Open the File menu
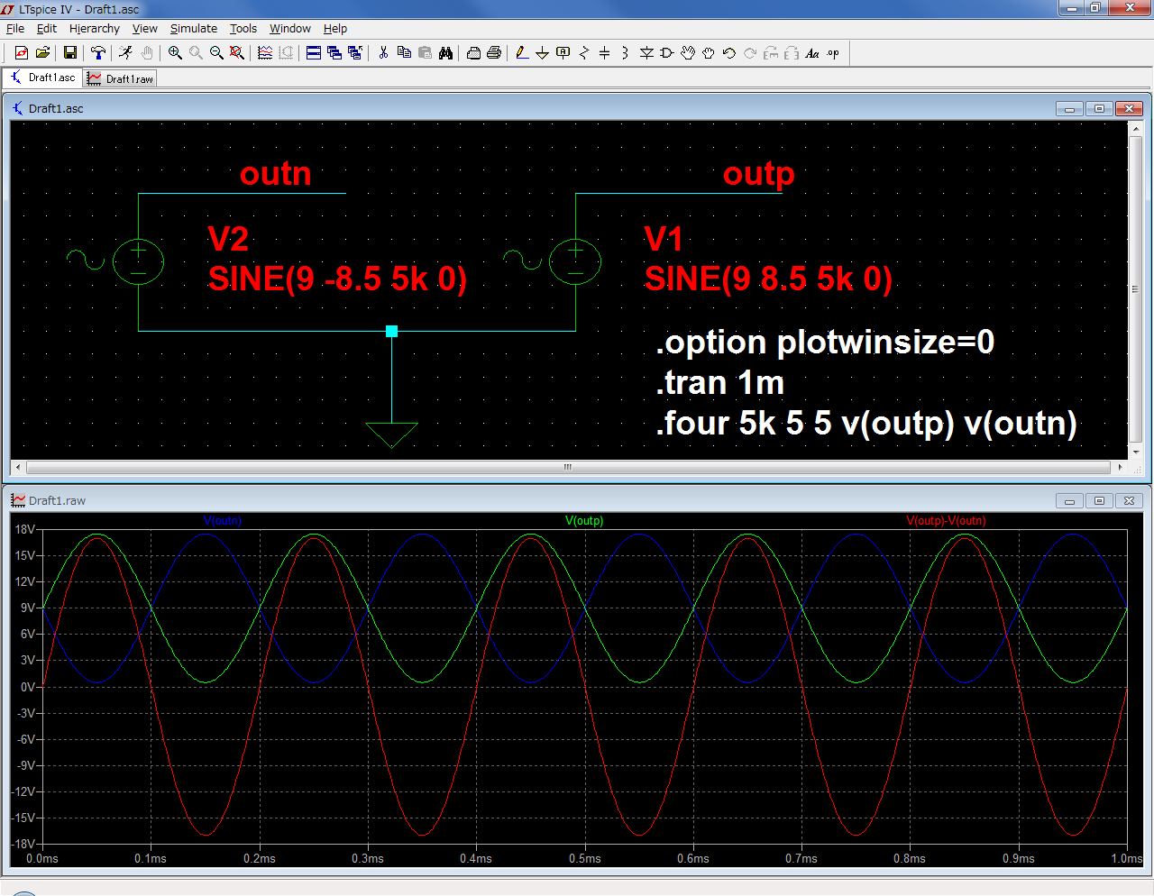Image resolution: width=1154 pixels, height=896 pixels. [15, 28]
